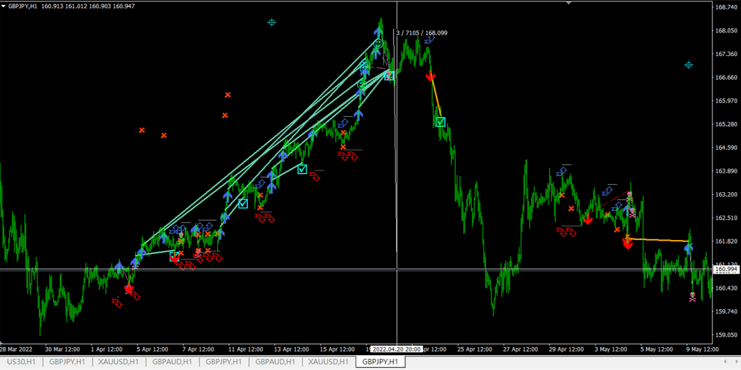Click the large red down arrow at the orange horizontal line's start
This screenshot has height=370, width=741.
[627, 243]
